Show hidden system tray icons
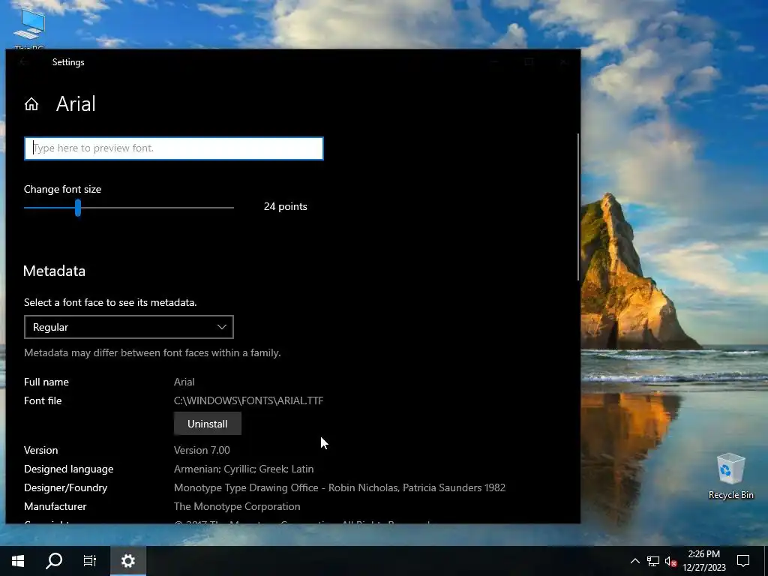Image resolution: width=768 pixels, height=576 pixels. (x=634, y=561)
